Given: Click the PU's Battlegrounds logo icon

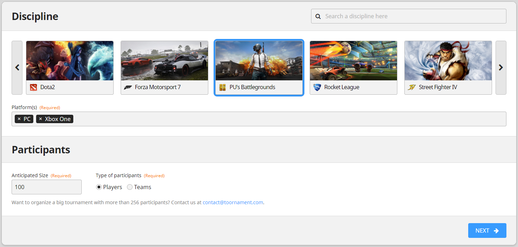Looking at the screenshot, I should pyautogui.click(x=222, y=87).
